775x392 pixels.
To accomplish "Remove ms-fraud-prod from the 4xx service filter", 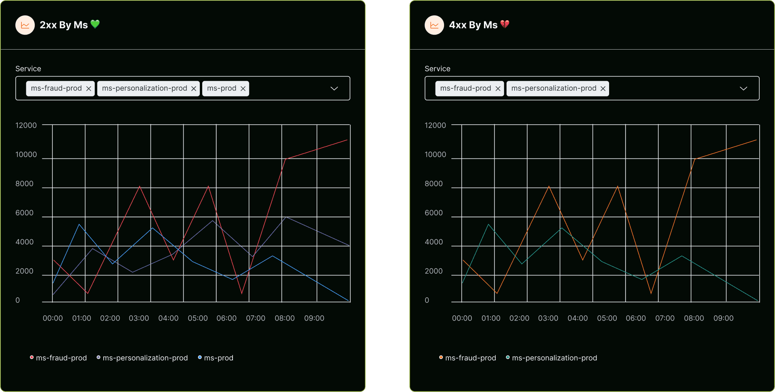I will pyautogui.click(x=498, y=88).
